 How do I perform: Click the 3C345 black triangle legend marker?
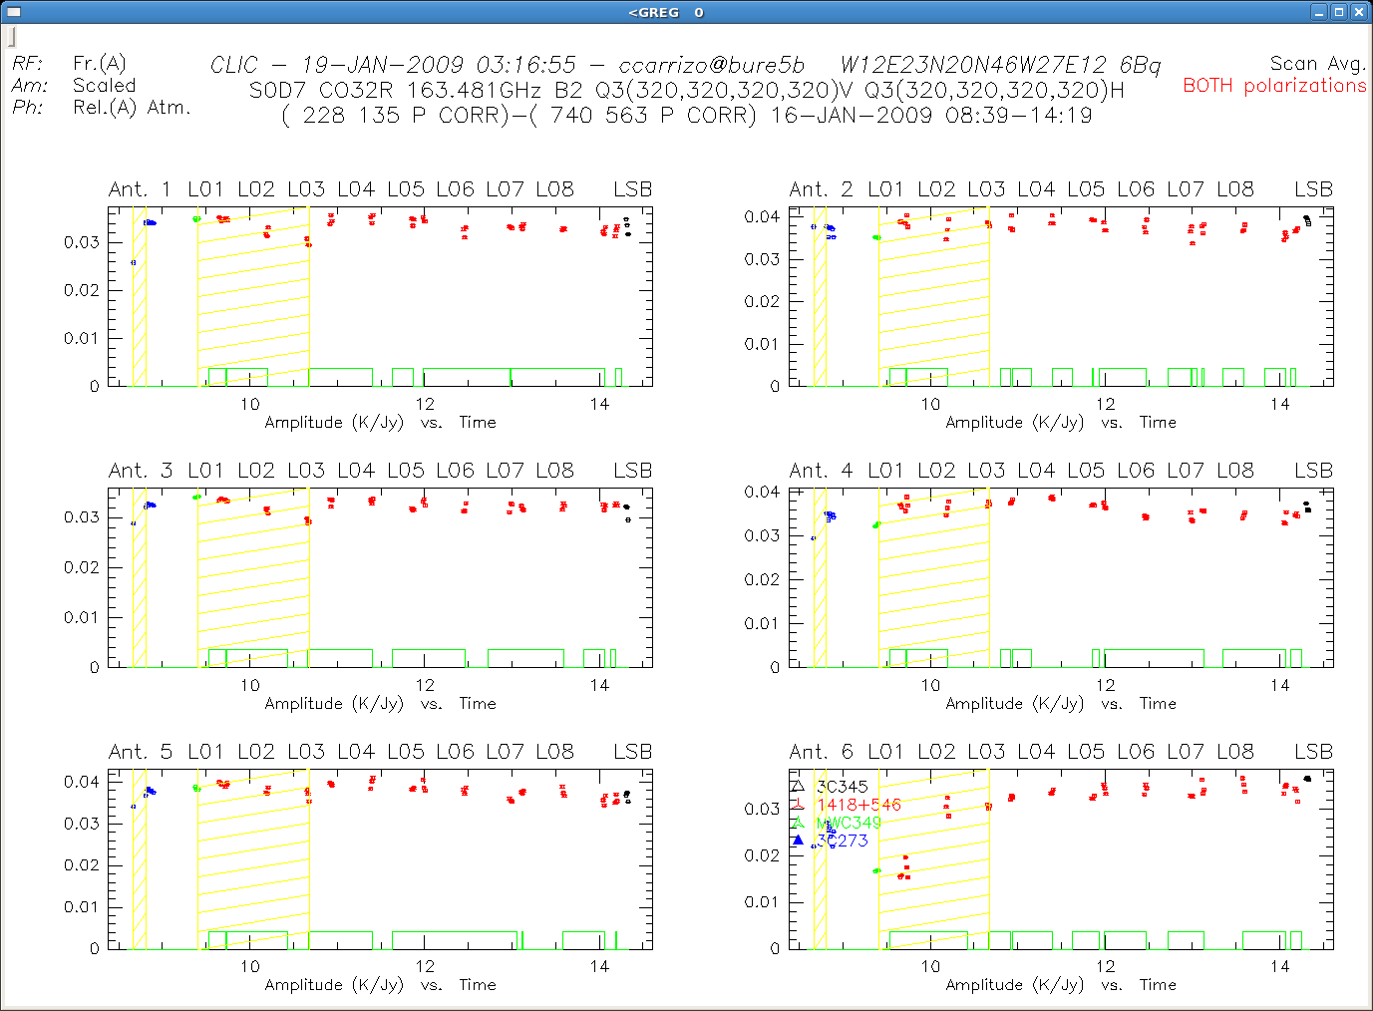click(x=798, y=787)
